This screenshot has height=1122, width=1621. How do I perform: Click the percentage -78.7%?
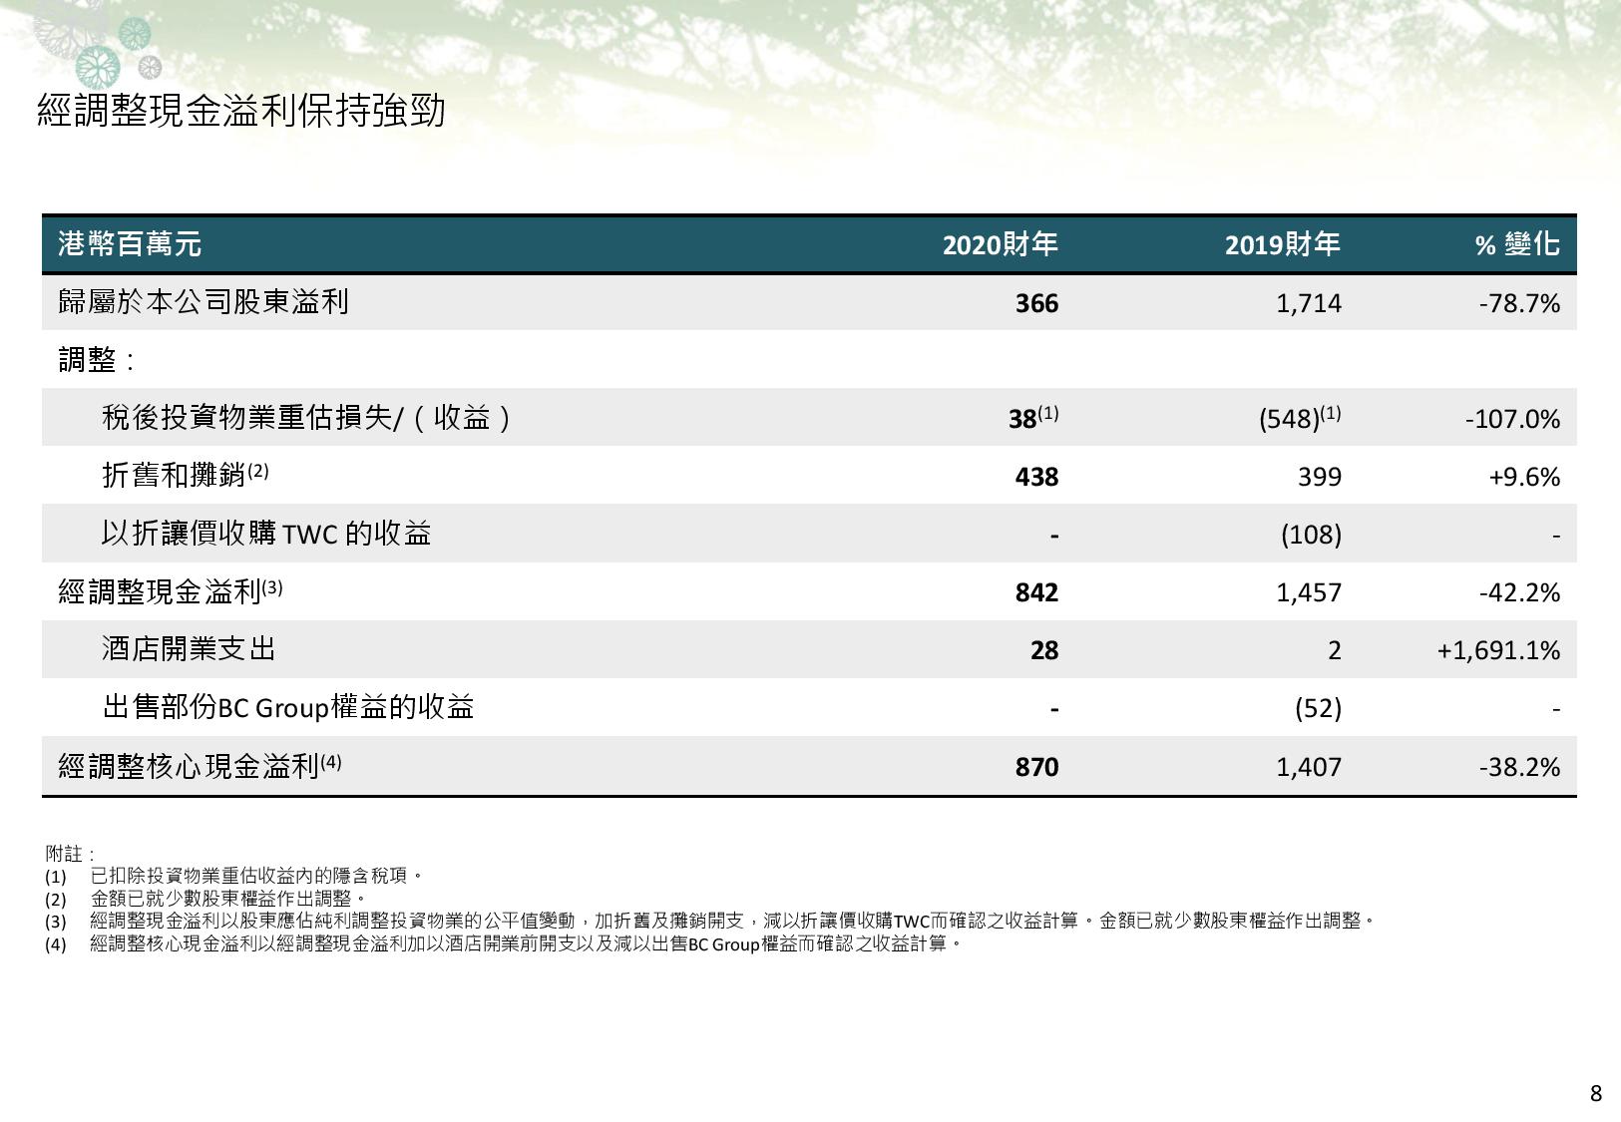pyautogui.click(x=1519, y=303)
